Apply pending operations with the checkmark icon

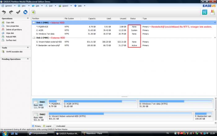(x=18, y=12)
